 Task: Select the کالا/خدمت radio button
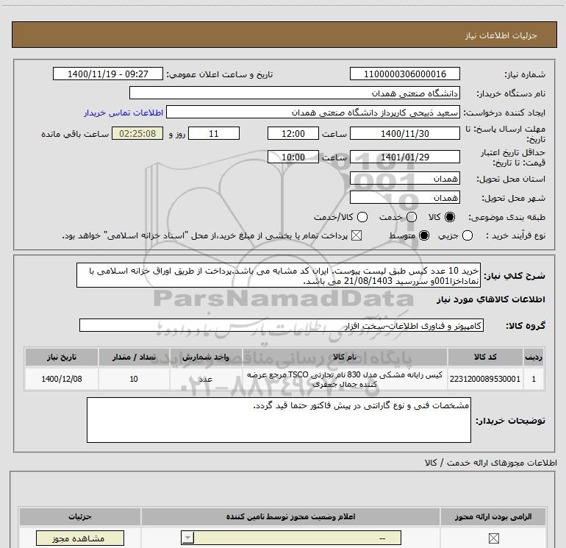click(362, 217)
